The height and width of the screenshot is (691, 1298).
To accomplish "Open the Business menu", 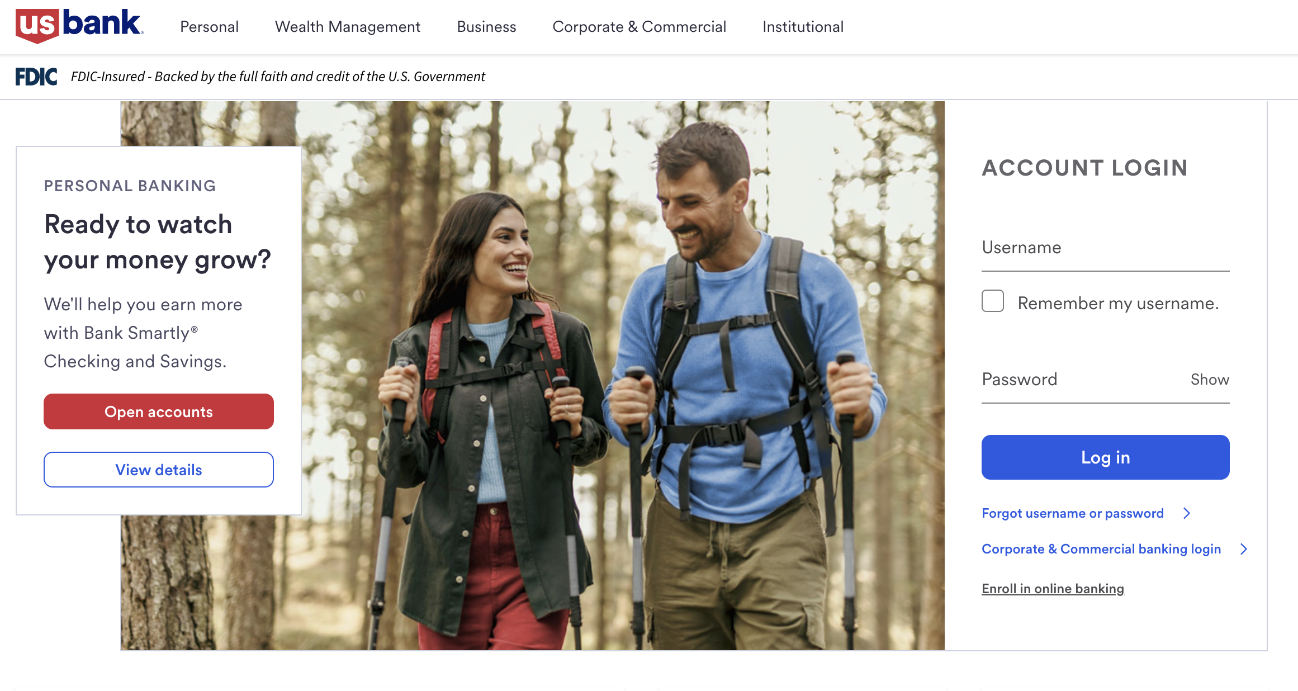I will [486, 27].
